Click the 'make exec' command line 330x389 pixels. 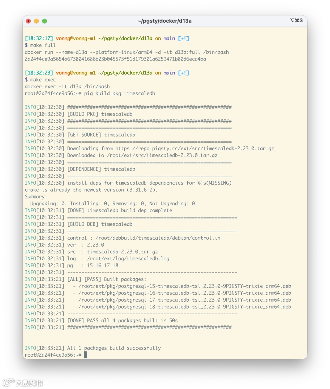click(40, 80)
